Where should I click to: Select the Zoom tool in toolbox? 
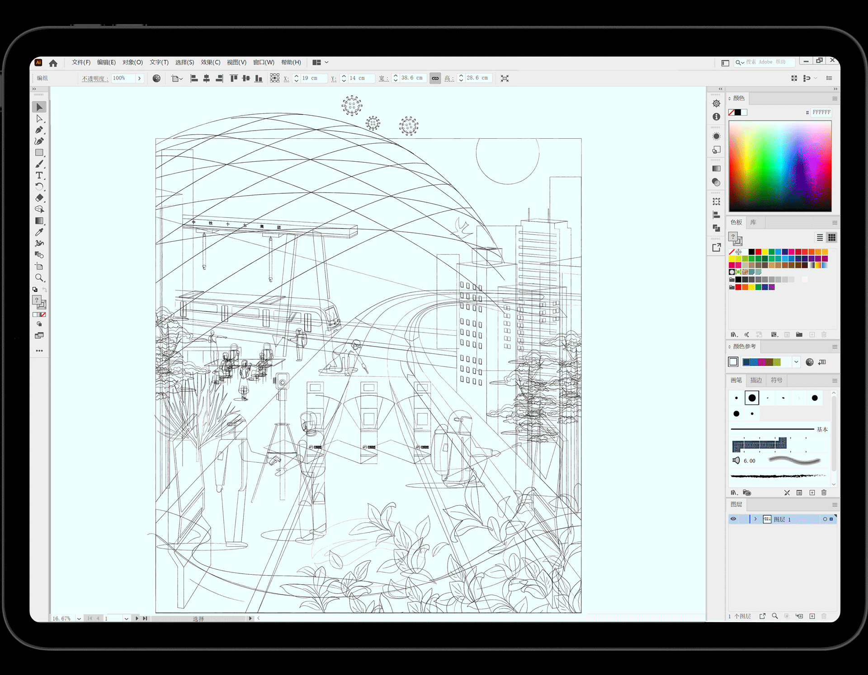pos(39,277)
